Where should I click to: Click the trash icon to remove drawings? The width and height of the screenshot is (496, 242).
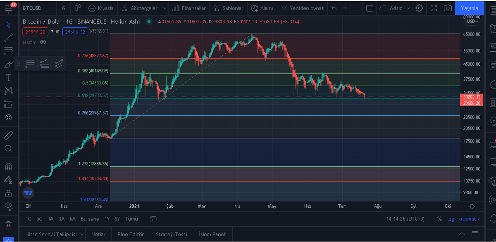click(8, 225)
